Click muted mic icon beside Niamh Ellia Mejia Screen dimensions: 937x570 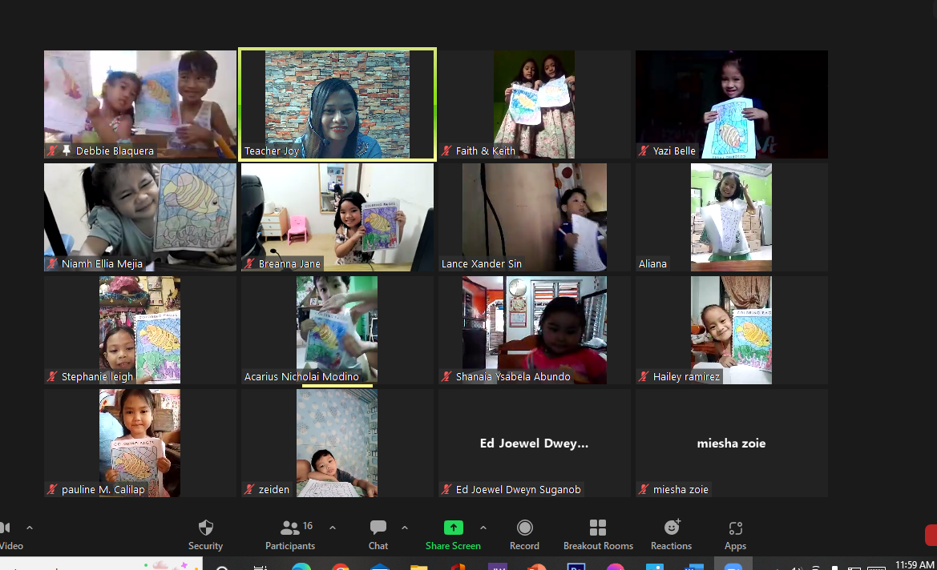tap(52, 263)
